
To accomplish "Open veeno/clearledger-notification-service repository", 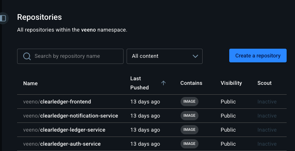I will coord(71,116).
